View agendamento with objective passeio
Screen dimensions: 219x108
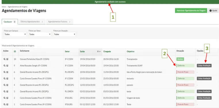[5, 85]
